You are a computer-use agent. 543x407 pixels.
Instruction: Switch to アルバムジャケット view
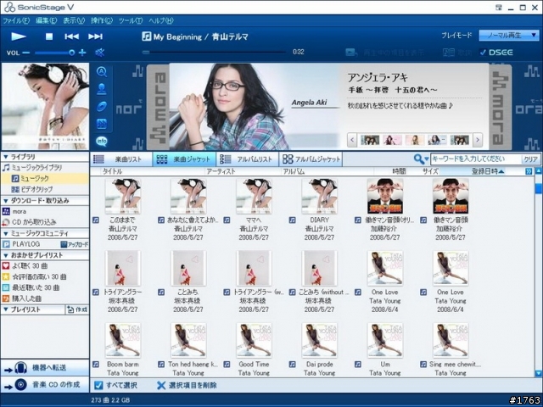(311, 159)
